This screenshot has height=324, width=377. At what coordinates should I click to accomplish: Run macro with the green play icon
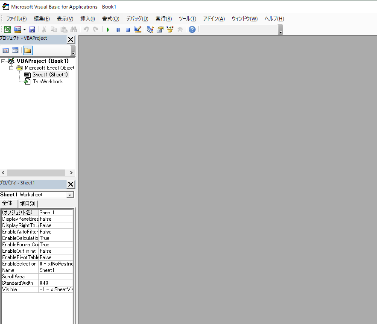[108, 29]
